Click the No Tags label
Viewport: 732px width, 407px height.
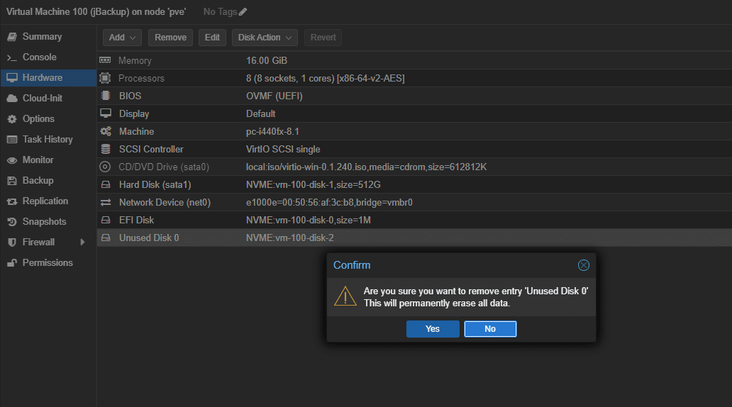tap(220, 11)
